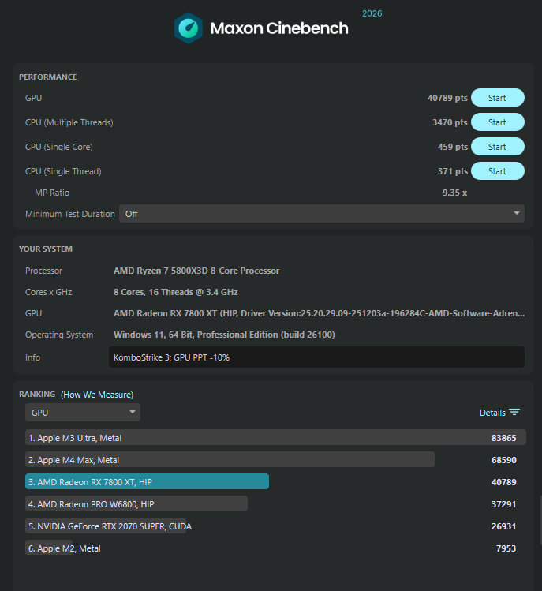Select the Apple M2 Metal ranking row
Screen dimensions: 542x591
[275, 548]
